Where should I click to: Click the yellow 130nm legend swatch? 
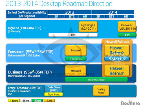[14, 101]
